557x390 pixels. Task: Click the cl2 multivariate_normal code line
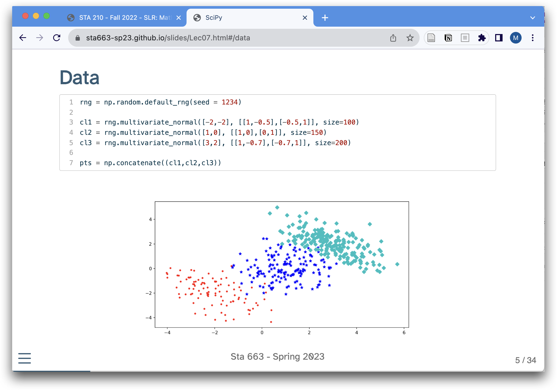pyautogui.click(x=203, y=132)
